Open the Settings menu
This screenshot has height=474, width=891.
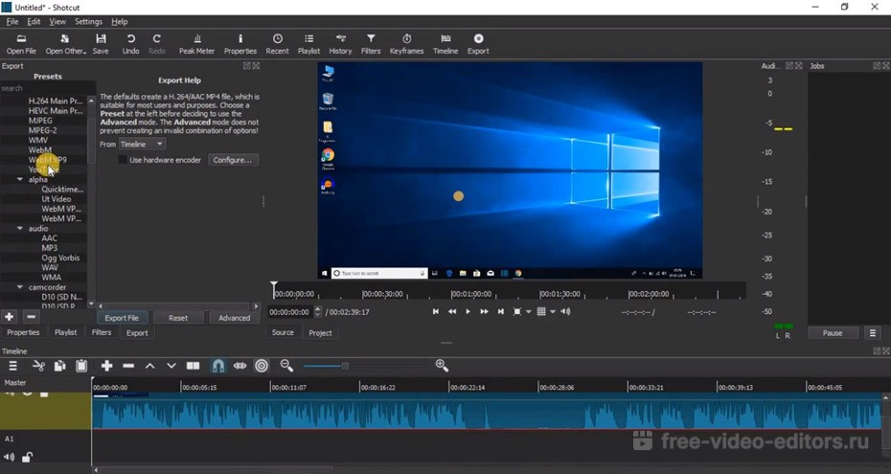click(x=88, y=21)
